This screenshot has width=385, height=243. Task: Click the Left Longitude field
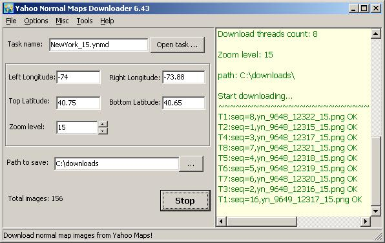click(x=78, y=77)
